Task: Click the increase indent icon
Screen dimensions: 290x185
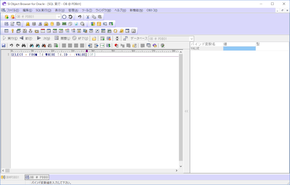Action: [96, 45]
